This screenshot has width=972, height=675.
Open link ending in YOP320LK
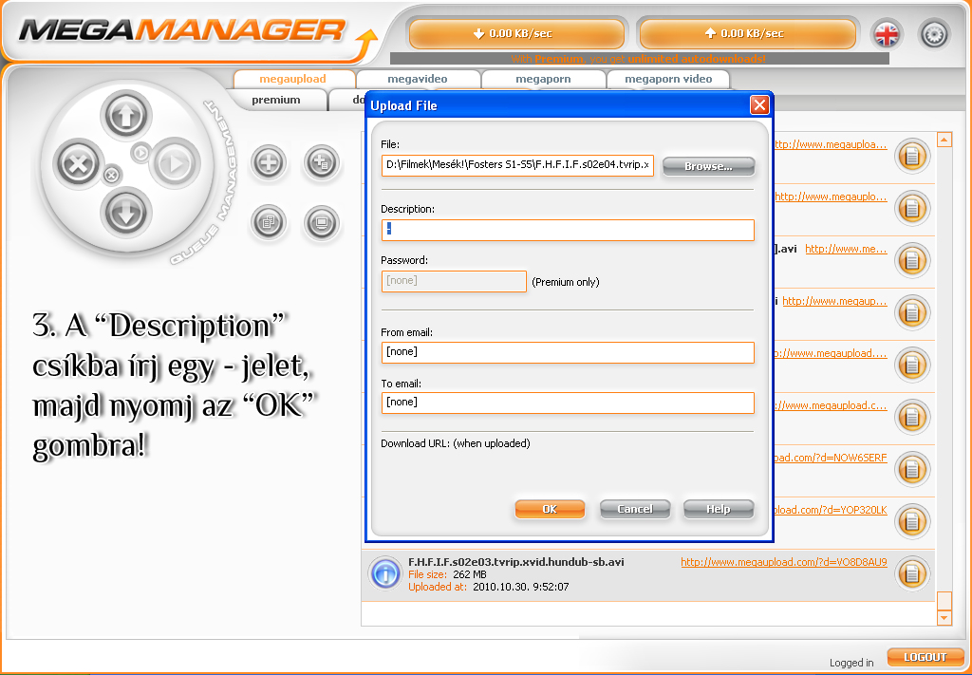(x=831, y=510)
